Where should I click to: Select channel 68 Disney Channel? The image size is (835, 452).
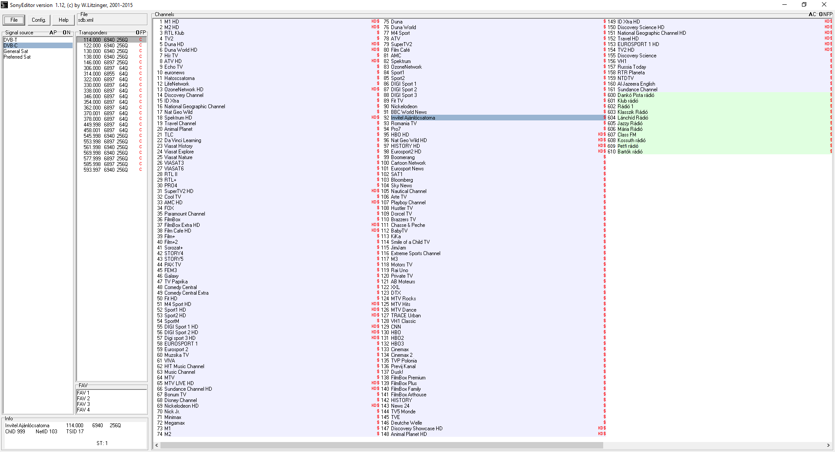coord(267,400)
